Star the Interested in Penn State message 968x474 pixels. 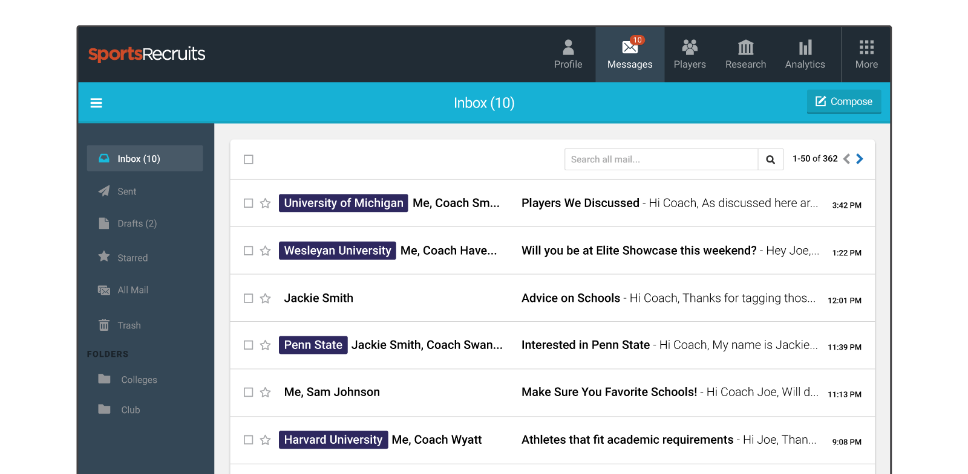[x=265, y=345]
